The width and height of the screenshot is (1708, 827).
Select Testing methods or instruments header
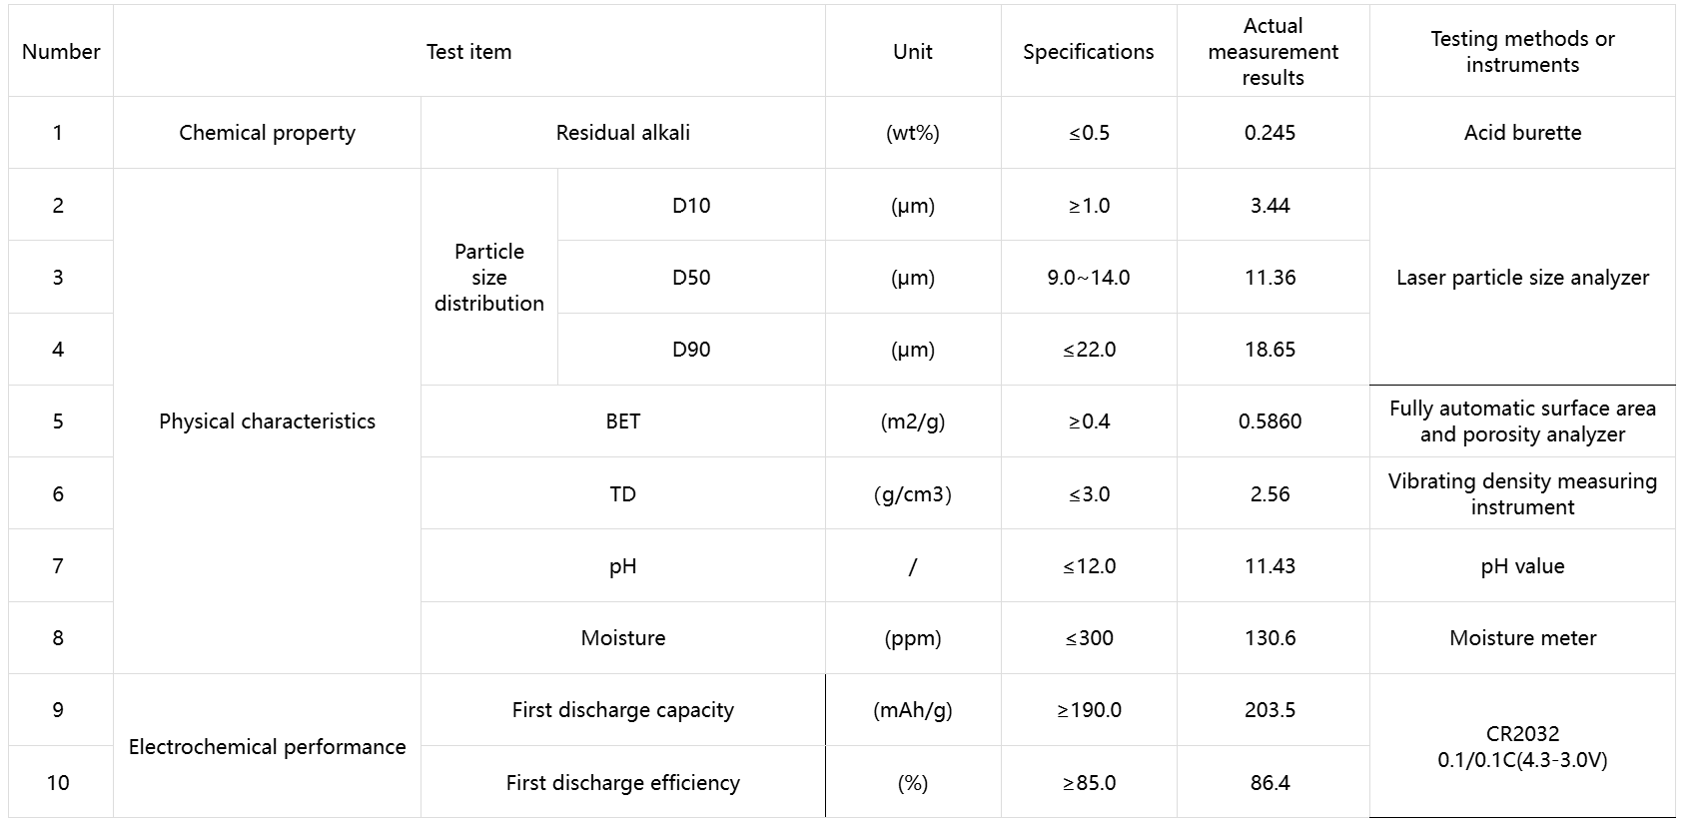(x=1522, y=52)
